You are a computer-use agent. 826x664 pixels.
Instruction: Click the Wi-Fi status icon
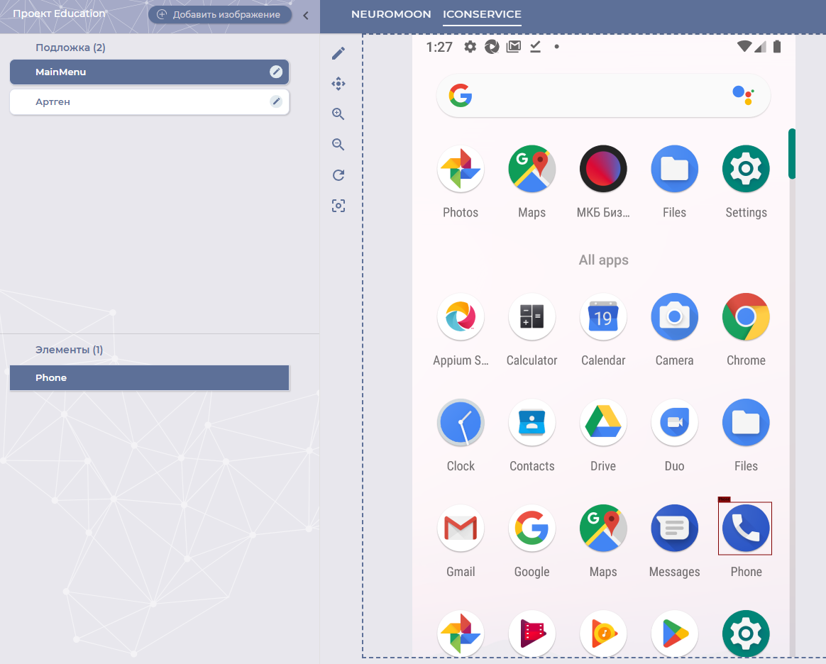click(744, 46)
